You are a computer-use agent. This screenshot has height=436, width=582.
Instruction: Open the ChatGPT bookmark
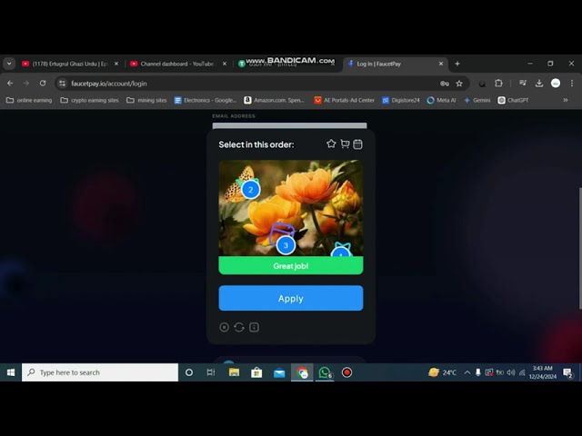click(x=513, y=100)
